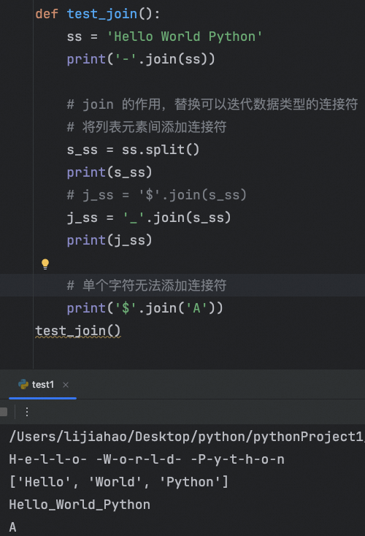Click the print('-'.join(ss)) line
This screenshot has width=365, height=536.
click(x=141, y=59)
